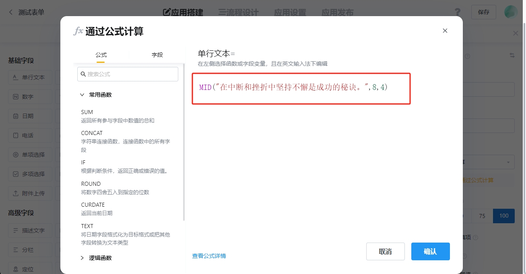Choose the 100 width option

[x=503, y=216]
